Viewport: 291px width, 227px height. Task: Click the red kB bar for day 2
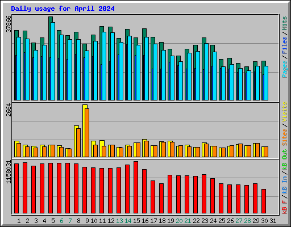pos(25,188)
